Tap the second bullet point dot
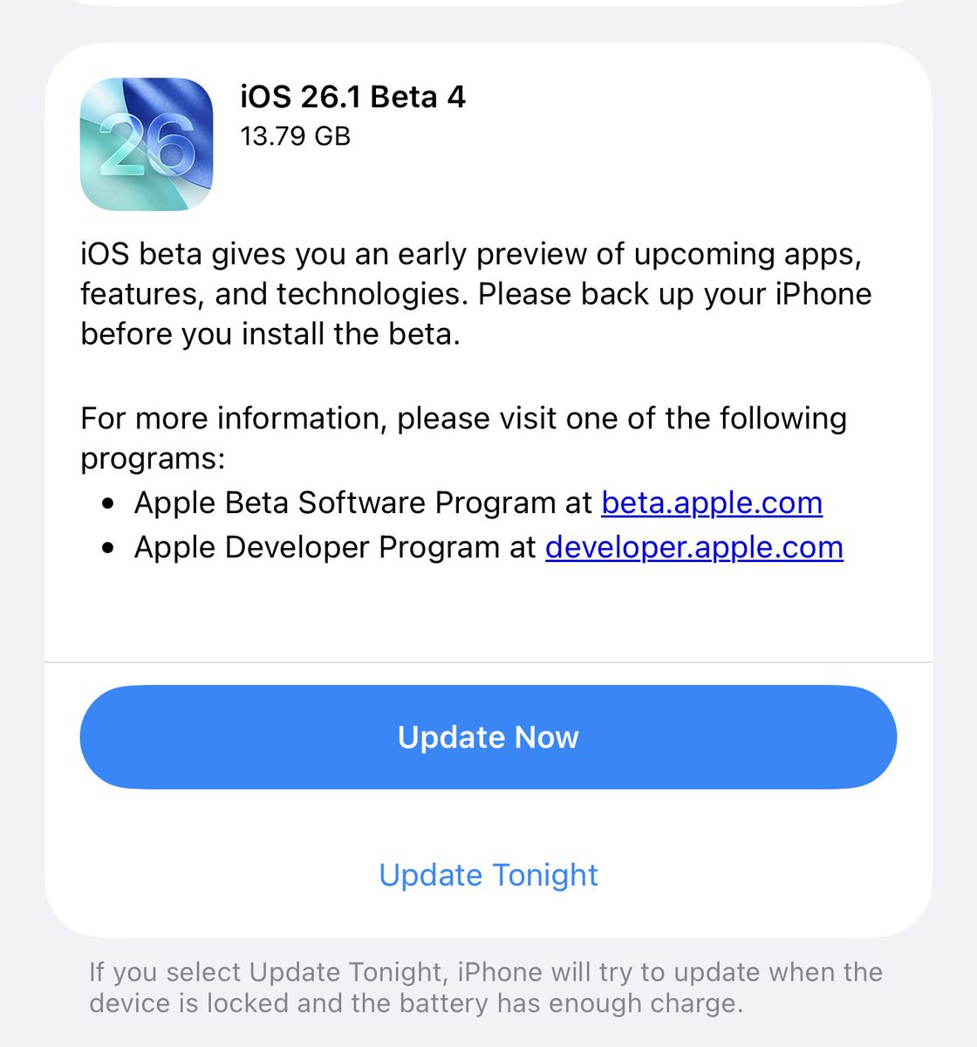The height and width of the screenshot is (1047, 977). 108,549
